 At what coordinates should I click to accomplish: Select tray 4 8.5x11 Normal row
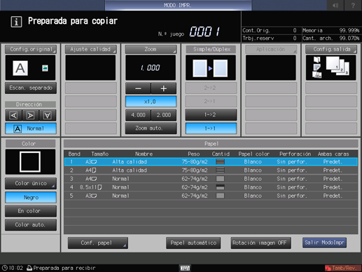(211, 187)
